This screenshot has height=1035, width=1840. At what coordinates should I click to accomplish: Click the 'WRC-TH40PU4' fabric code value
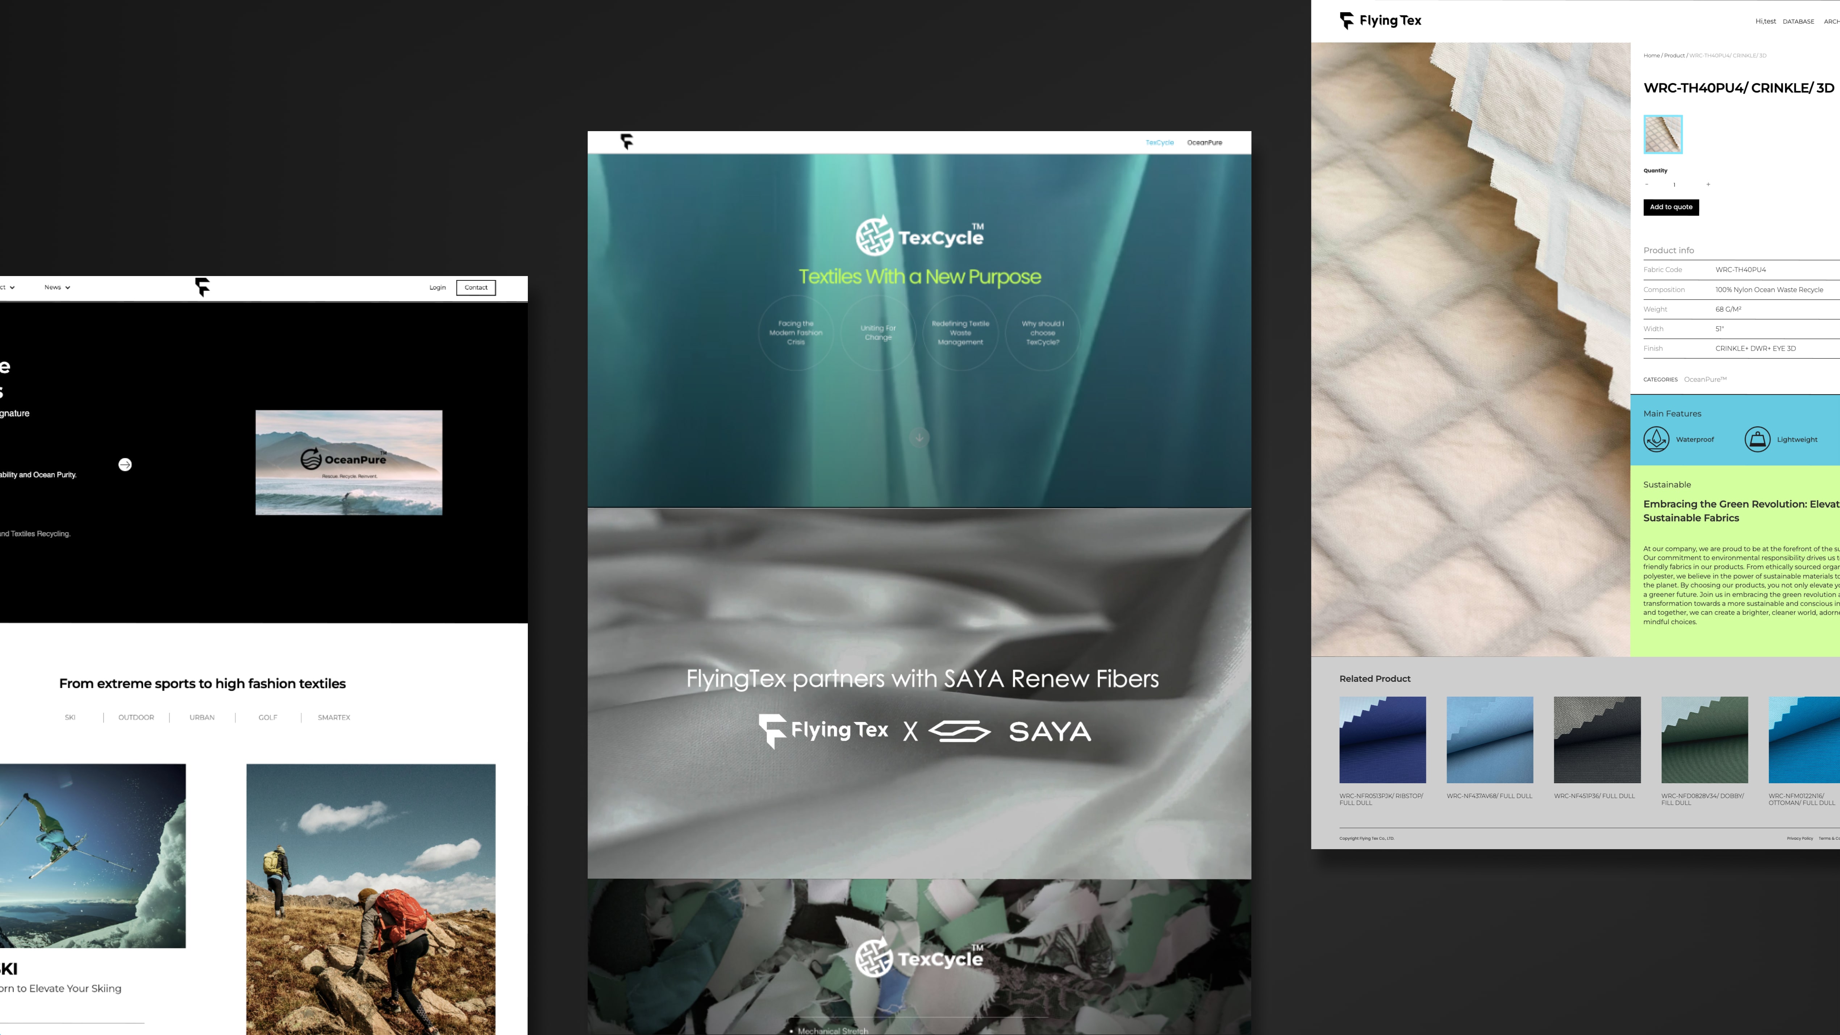[1741, 270]
